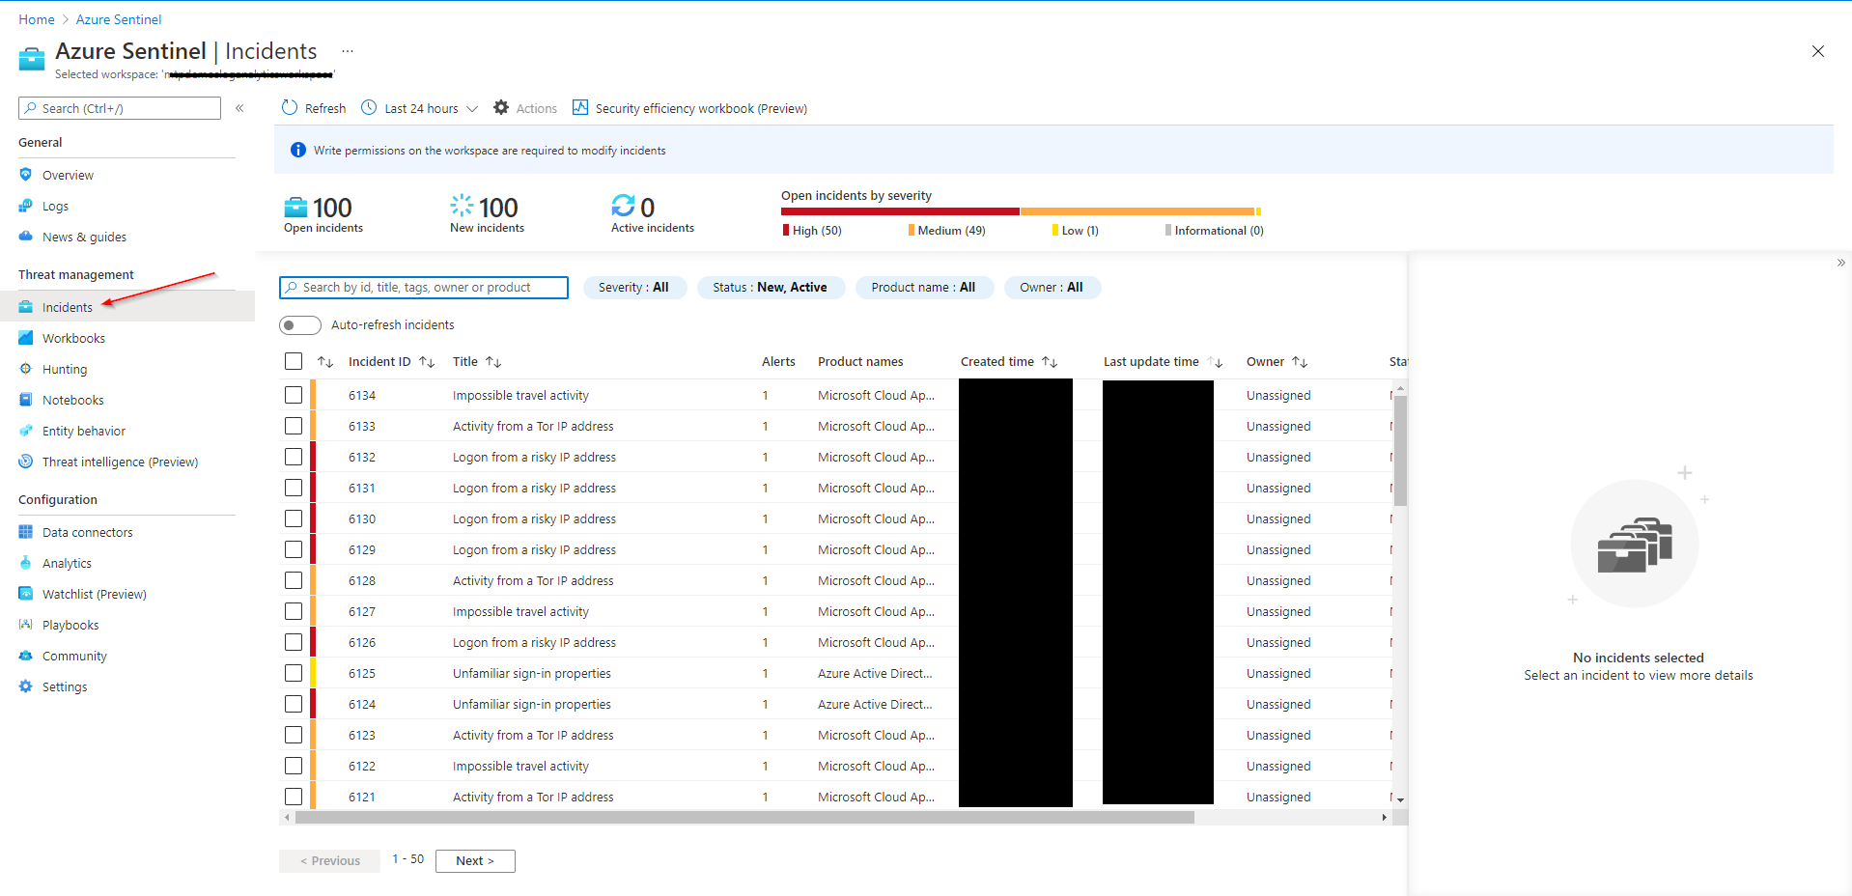Click clock icon for time range
This screenshot has height=896, width=1852.
[369, 107]
